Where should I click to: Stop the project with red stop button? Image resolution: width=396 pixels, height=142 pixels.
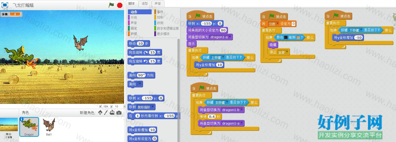click(x=120, y=5)
